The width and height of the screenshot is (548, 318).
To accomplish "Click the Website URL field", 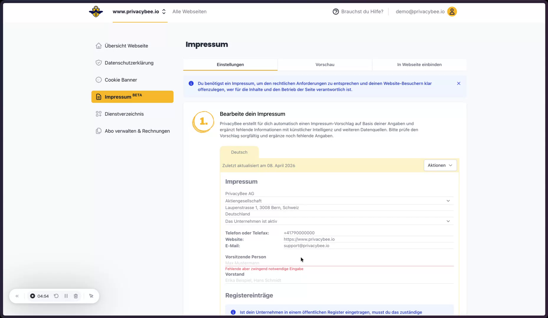I will point(368,239).
